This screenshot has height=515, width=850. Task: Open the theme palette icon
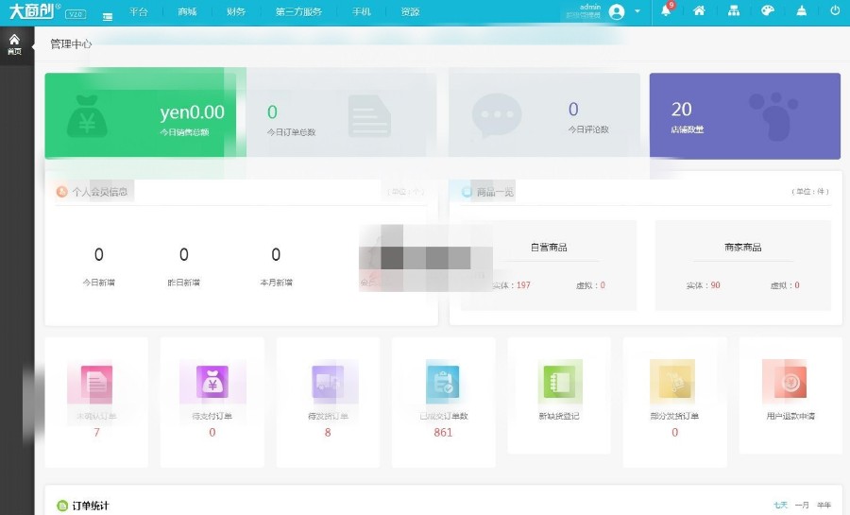tap(767, 10)
